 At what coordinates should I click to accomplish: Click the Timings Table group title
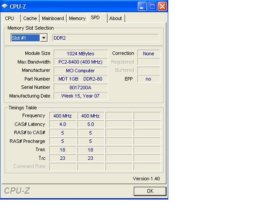click(23, 108)
